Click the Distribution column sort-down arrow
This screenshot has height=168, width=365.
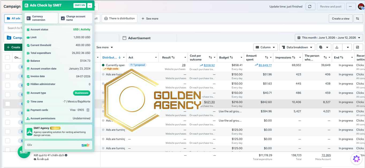pyautogui.click(x=120, y=58)
